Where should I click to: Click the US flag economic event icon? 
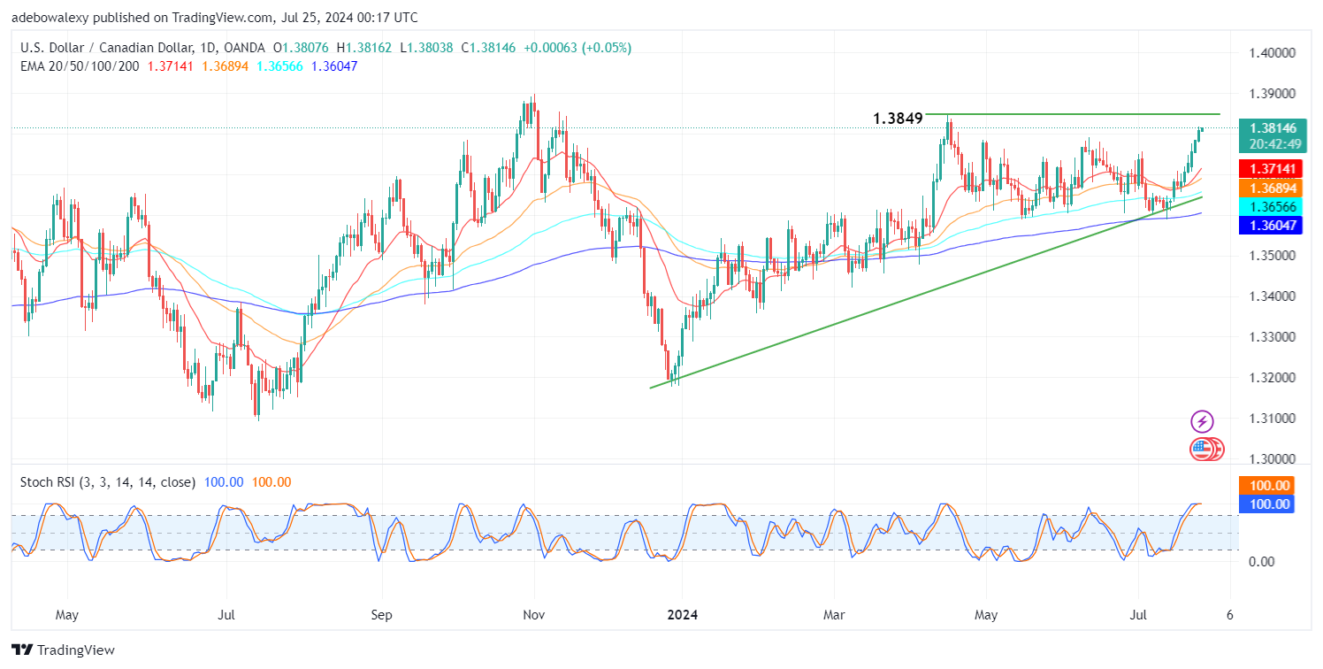point(1200,450)
